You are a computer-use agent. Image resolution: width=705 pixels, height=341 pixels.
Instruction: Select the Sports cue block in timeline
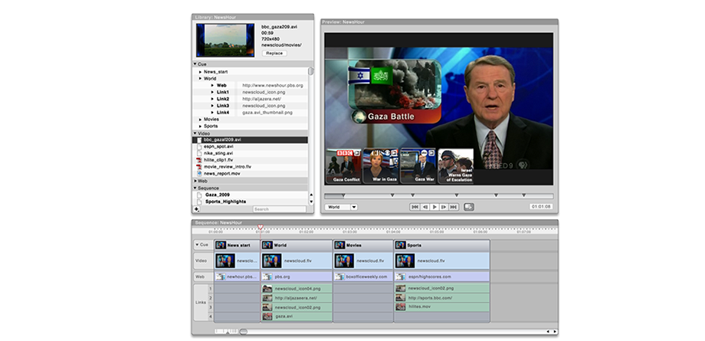[441, 245]
